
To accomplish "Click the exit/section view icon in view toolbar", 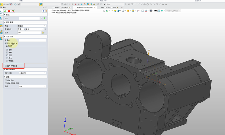I will click(104, 11).
